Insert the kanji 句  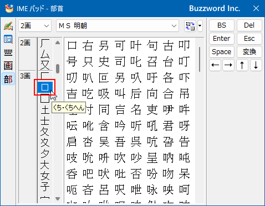coord(152,46)
